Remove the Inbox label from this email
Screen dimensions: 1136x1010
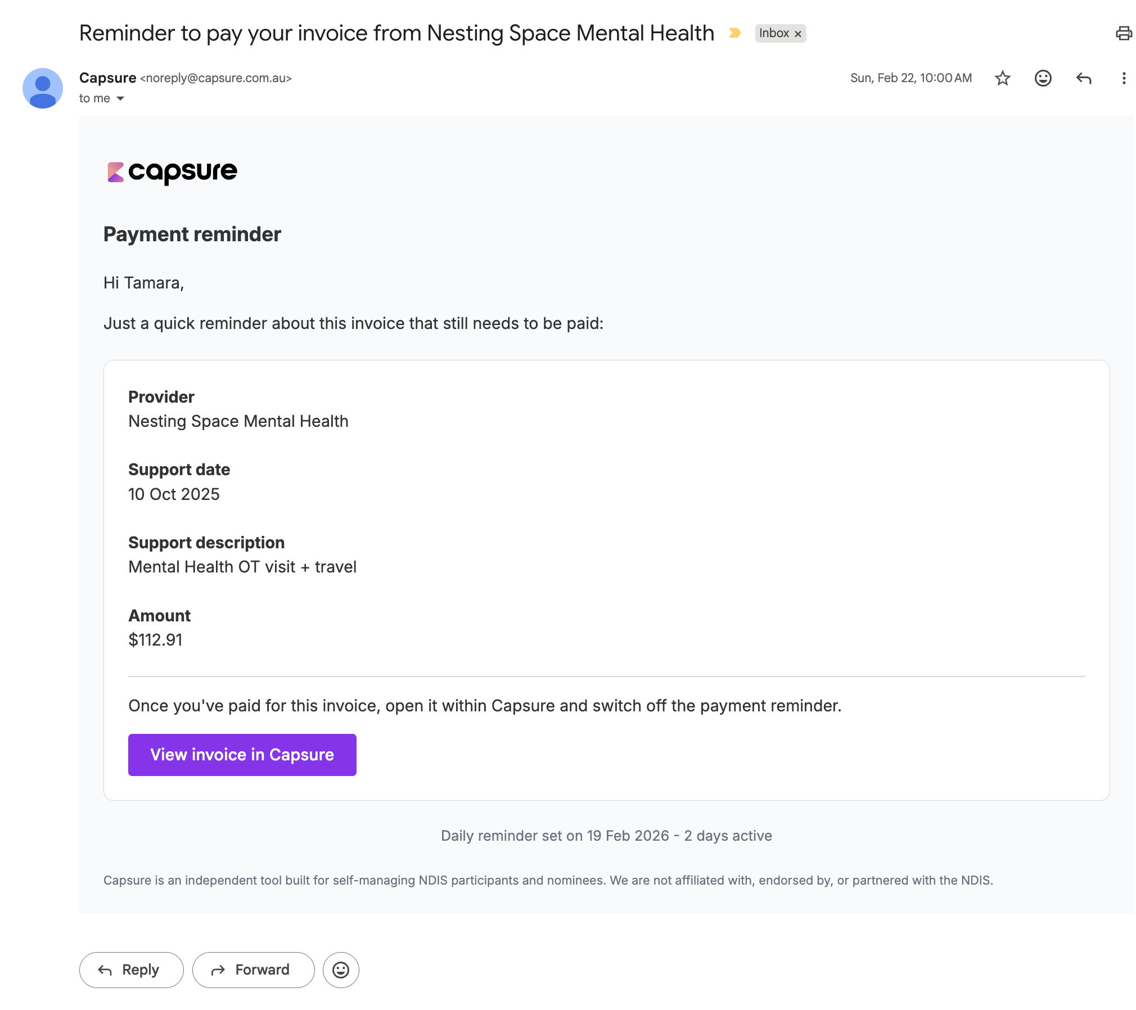click(797, 34)
